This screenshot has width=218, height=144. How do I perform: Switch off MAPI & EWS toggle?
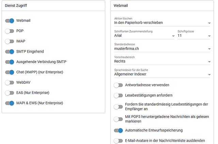click(10, 103)
